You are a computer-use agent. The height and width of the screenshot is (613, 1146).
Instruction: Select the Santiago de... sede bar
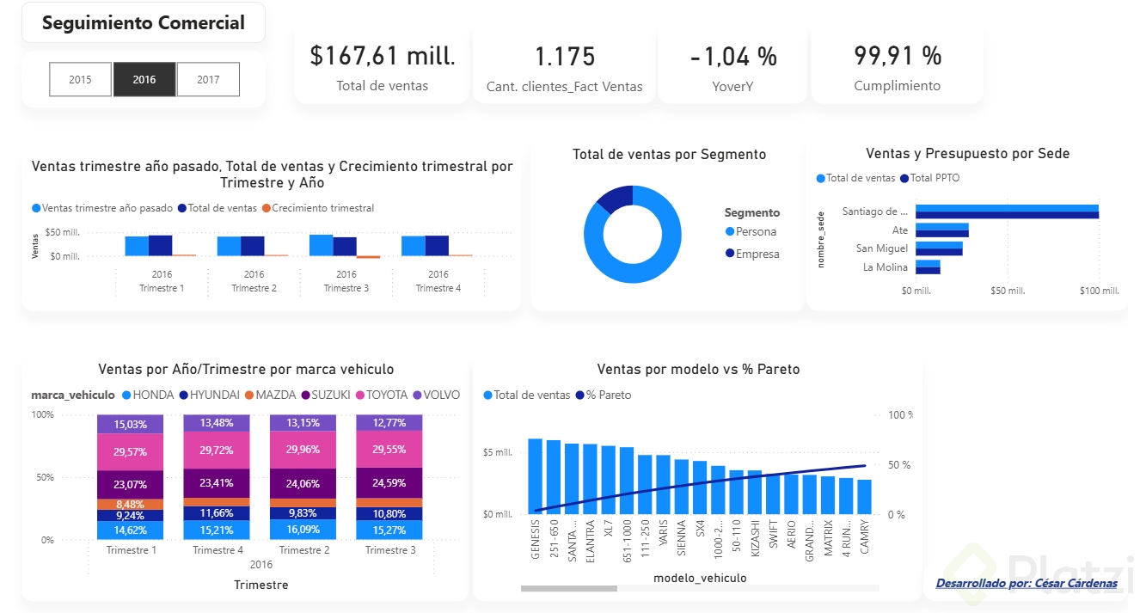point(1007,211)
